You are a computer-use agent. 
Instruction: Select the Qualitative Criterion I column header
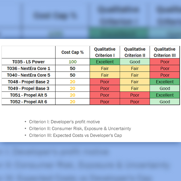(105, 52)
